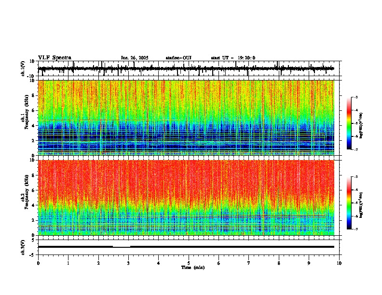This screenshot has width=382, height=295.
Task: Click the ch.1 spectrogram frequency tick "6"
Action: point(34,110)
